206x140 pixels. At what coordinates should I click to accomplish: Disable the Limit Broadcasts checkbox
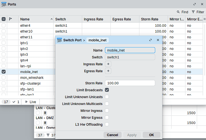tap(107, 90)
